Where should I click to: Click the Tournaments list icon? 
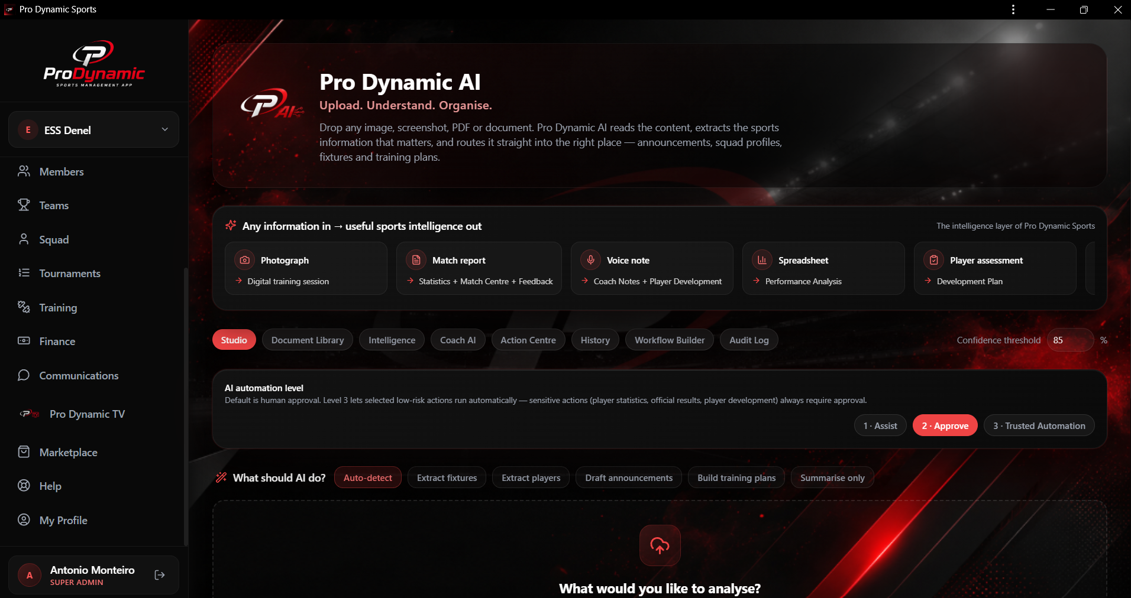24,273
